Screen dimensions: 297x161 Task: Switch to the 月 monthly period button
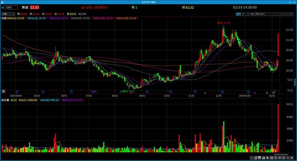(x=248, y=14)
